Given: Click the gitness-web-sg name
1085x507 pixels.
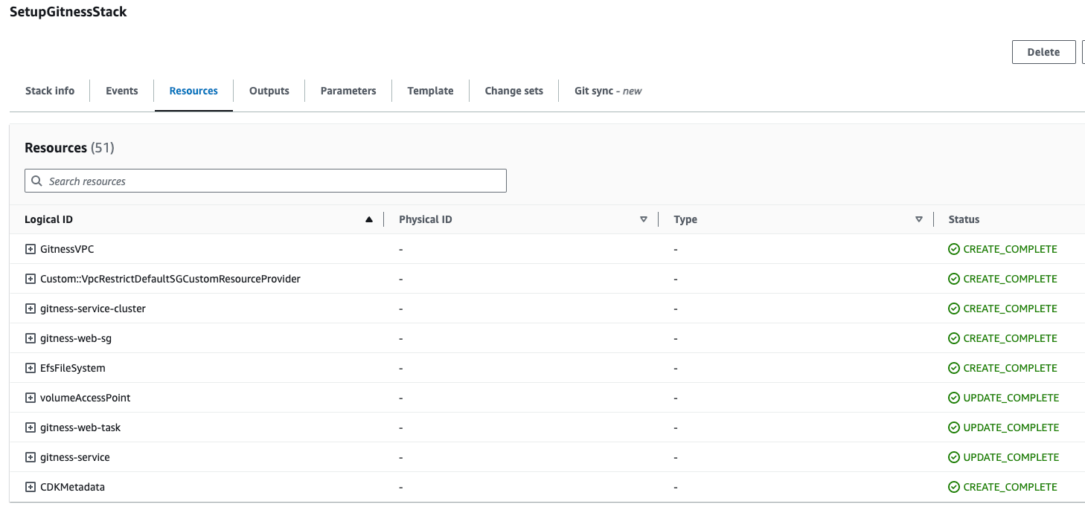Looking at the screenshot, I should click(x=76, y=338).
